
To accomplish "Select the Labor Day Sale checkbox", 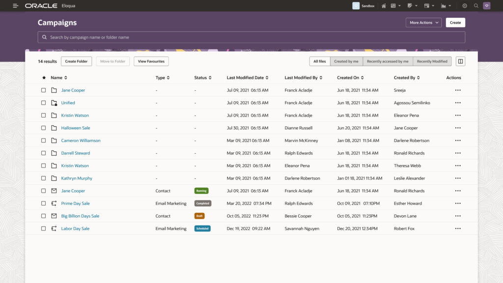I will coord(43,228).
